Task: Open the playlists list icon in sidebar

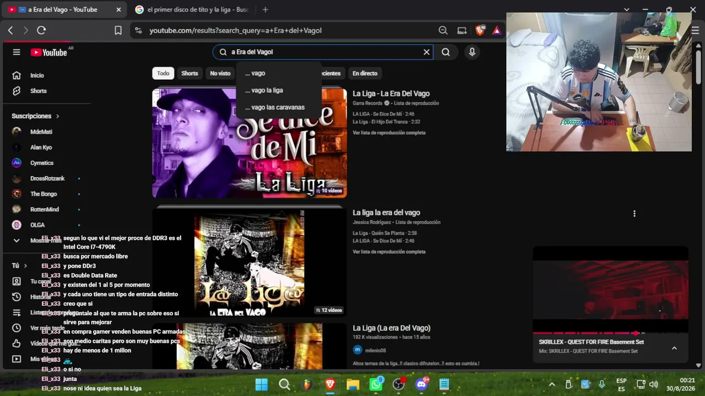Action: pyautogui.click(x=17, y=312)
